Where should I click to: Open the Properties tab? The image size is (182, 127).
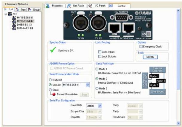pos(55,6)
